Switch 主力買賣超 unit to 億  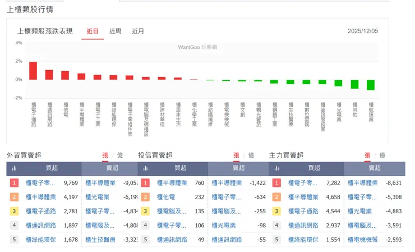tap(382, 155)
